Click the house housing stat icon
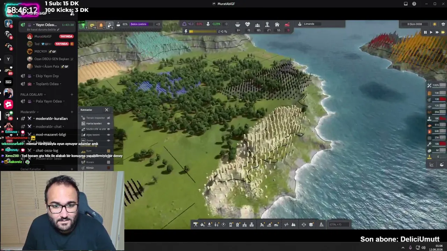This screenshot has height=251, width=447. [277, 24]
